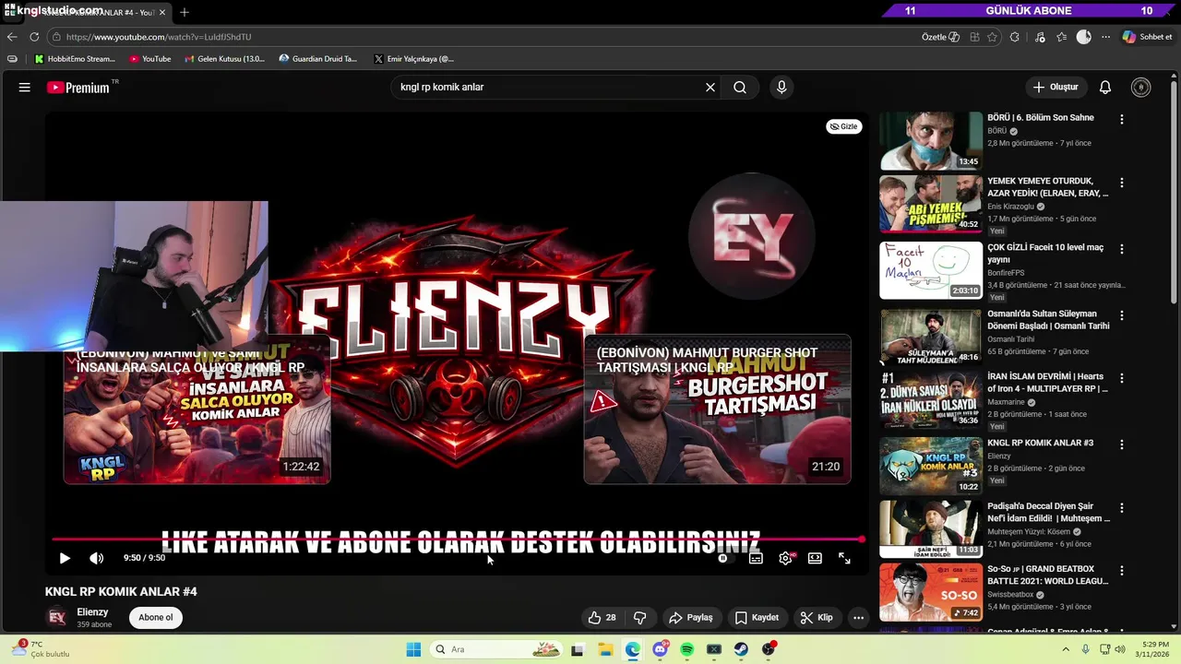The height and width of the screenshot is (664, 1181).
Task: Share the video via Paylaş
Action: pyautogui.click(x=691, y=618)
